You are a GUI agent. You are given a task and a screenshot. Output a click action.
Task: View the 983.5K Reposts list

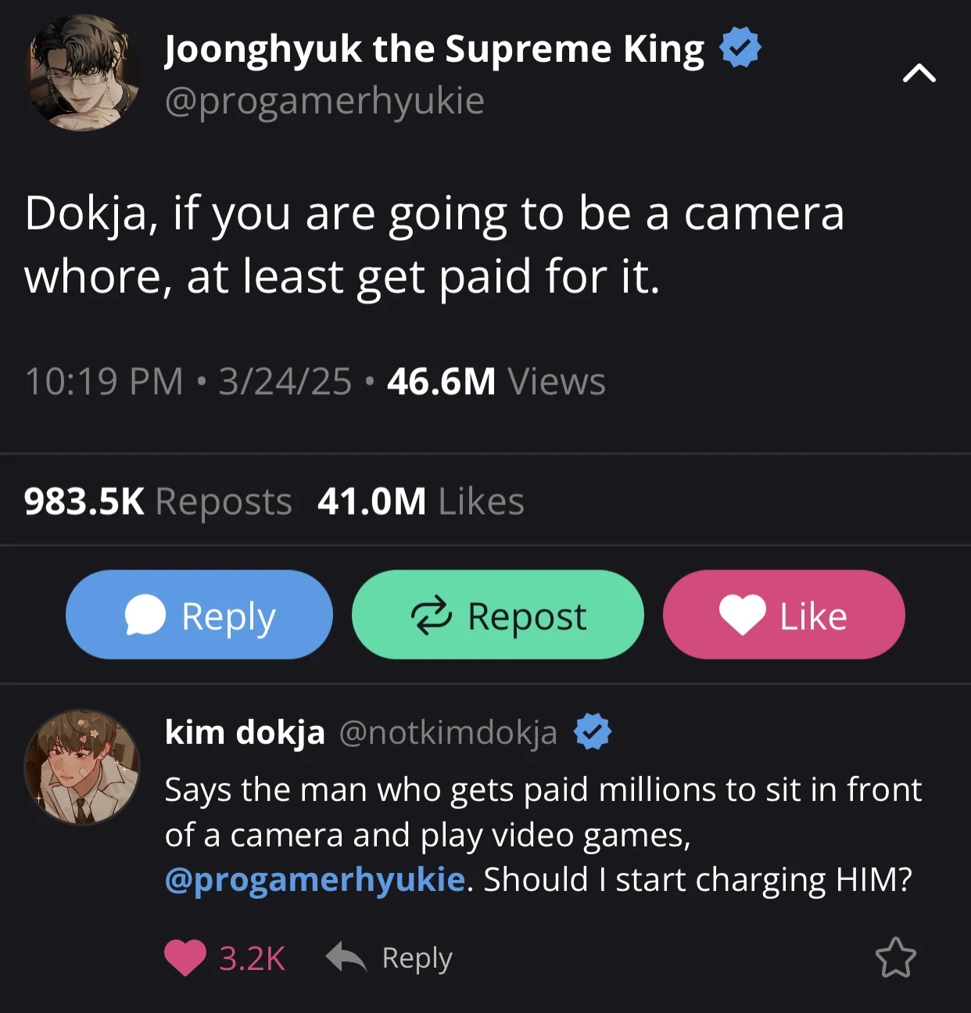[x=158, y=501]
